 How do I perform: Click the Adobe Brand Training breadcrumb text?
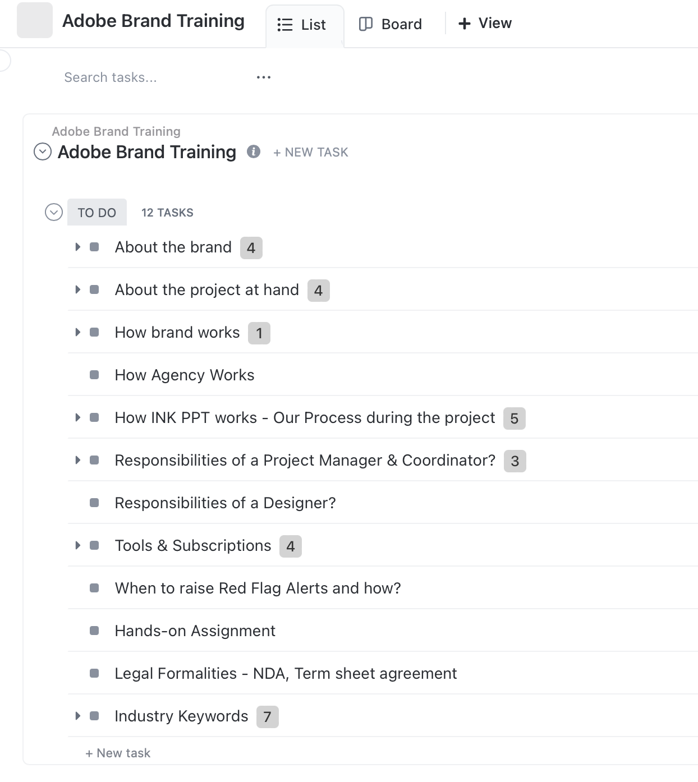[x=116, y=131]
